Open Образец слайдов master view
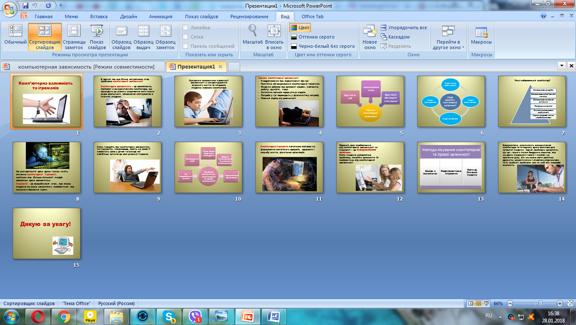Viewport: 576px width, 325px height. click(x=122, y=36)
